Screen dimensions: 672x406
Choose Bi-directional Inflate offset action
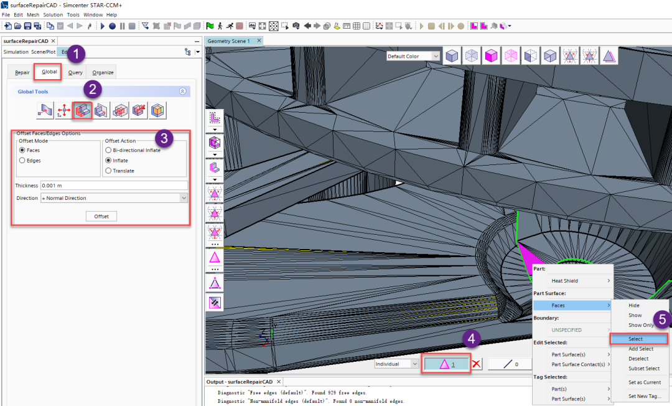tap(108, 150)
